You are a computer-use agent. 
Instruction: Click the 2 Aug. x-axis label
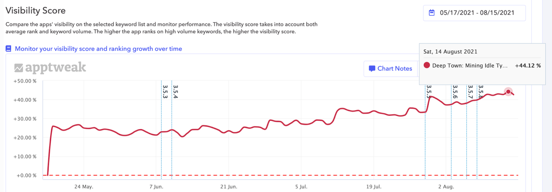coord(446,187)
